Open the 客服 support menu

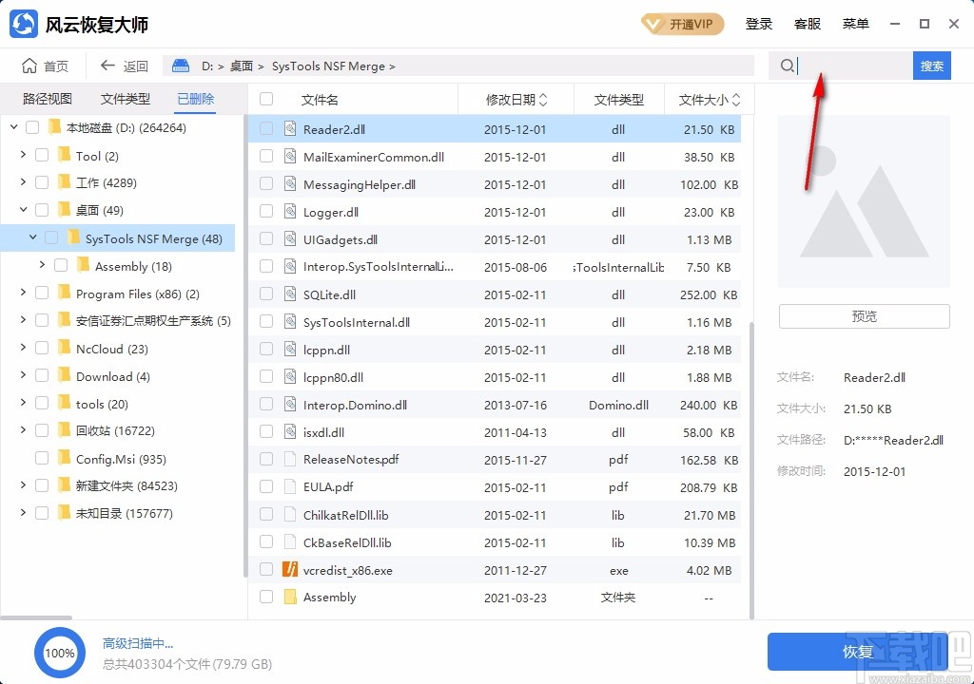pos(807,24)
